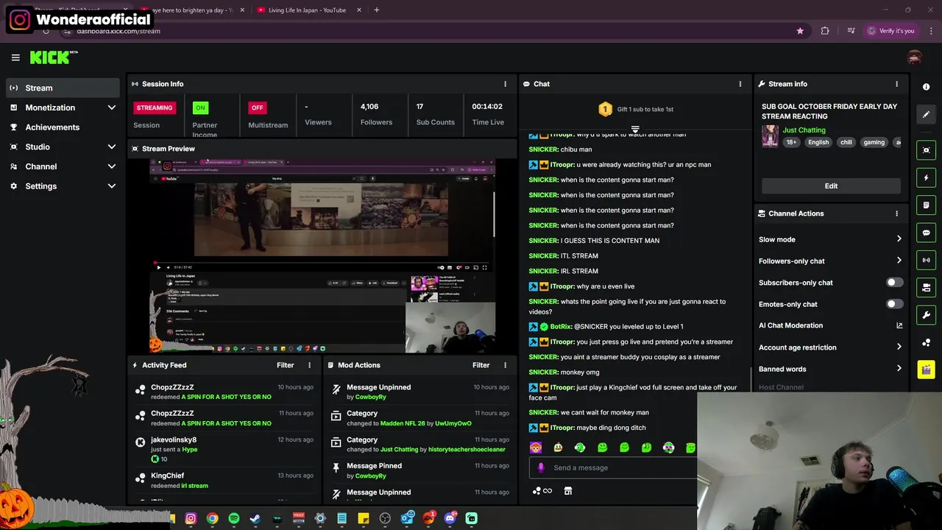Viewport: 942px width, 530px height.
Task: Open Mod Actions Filter dropdown
Action: (481, 365)
